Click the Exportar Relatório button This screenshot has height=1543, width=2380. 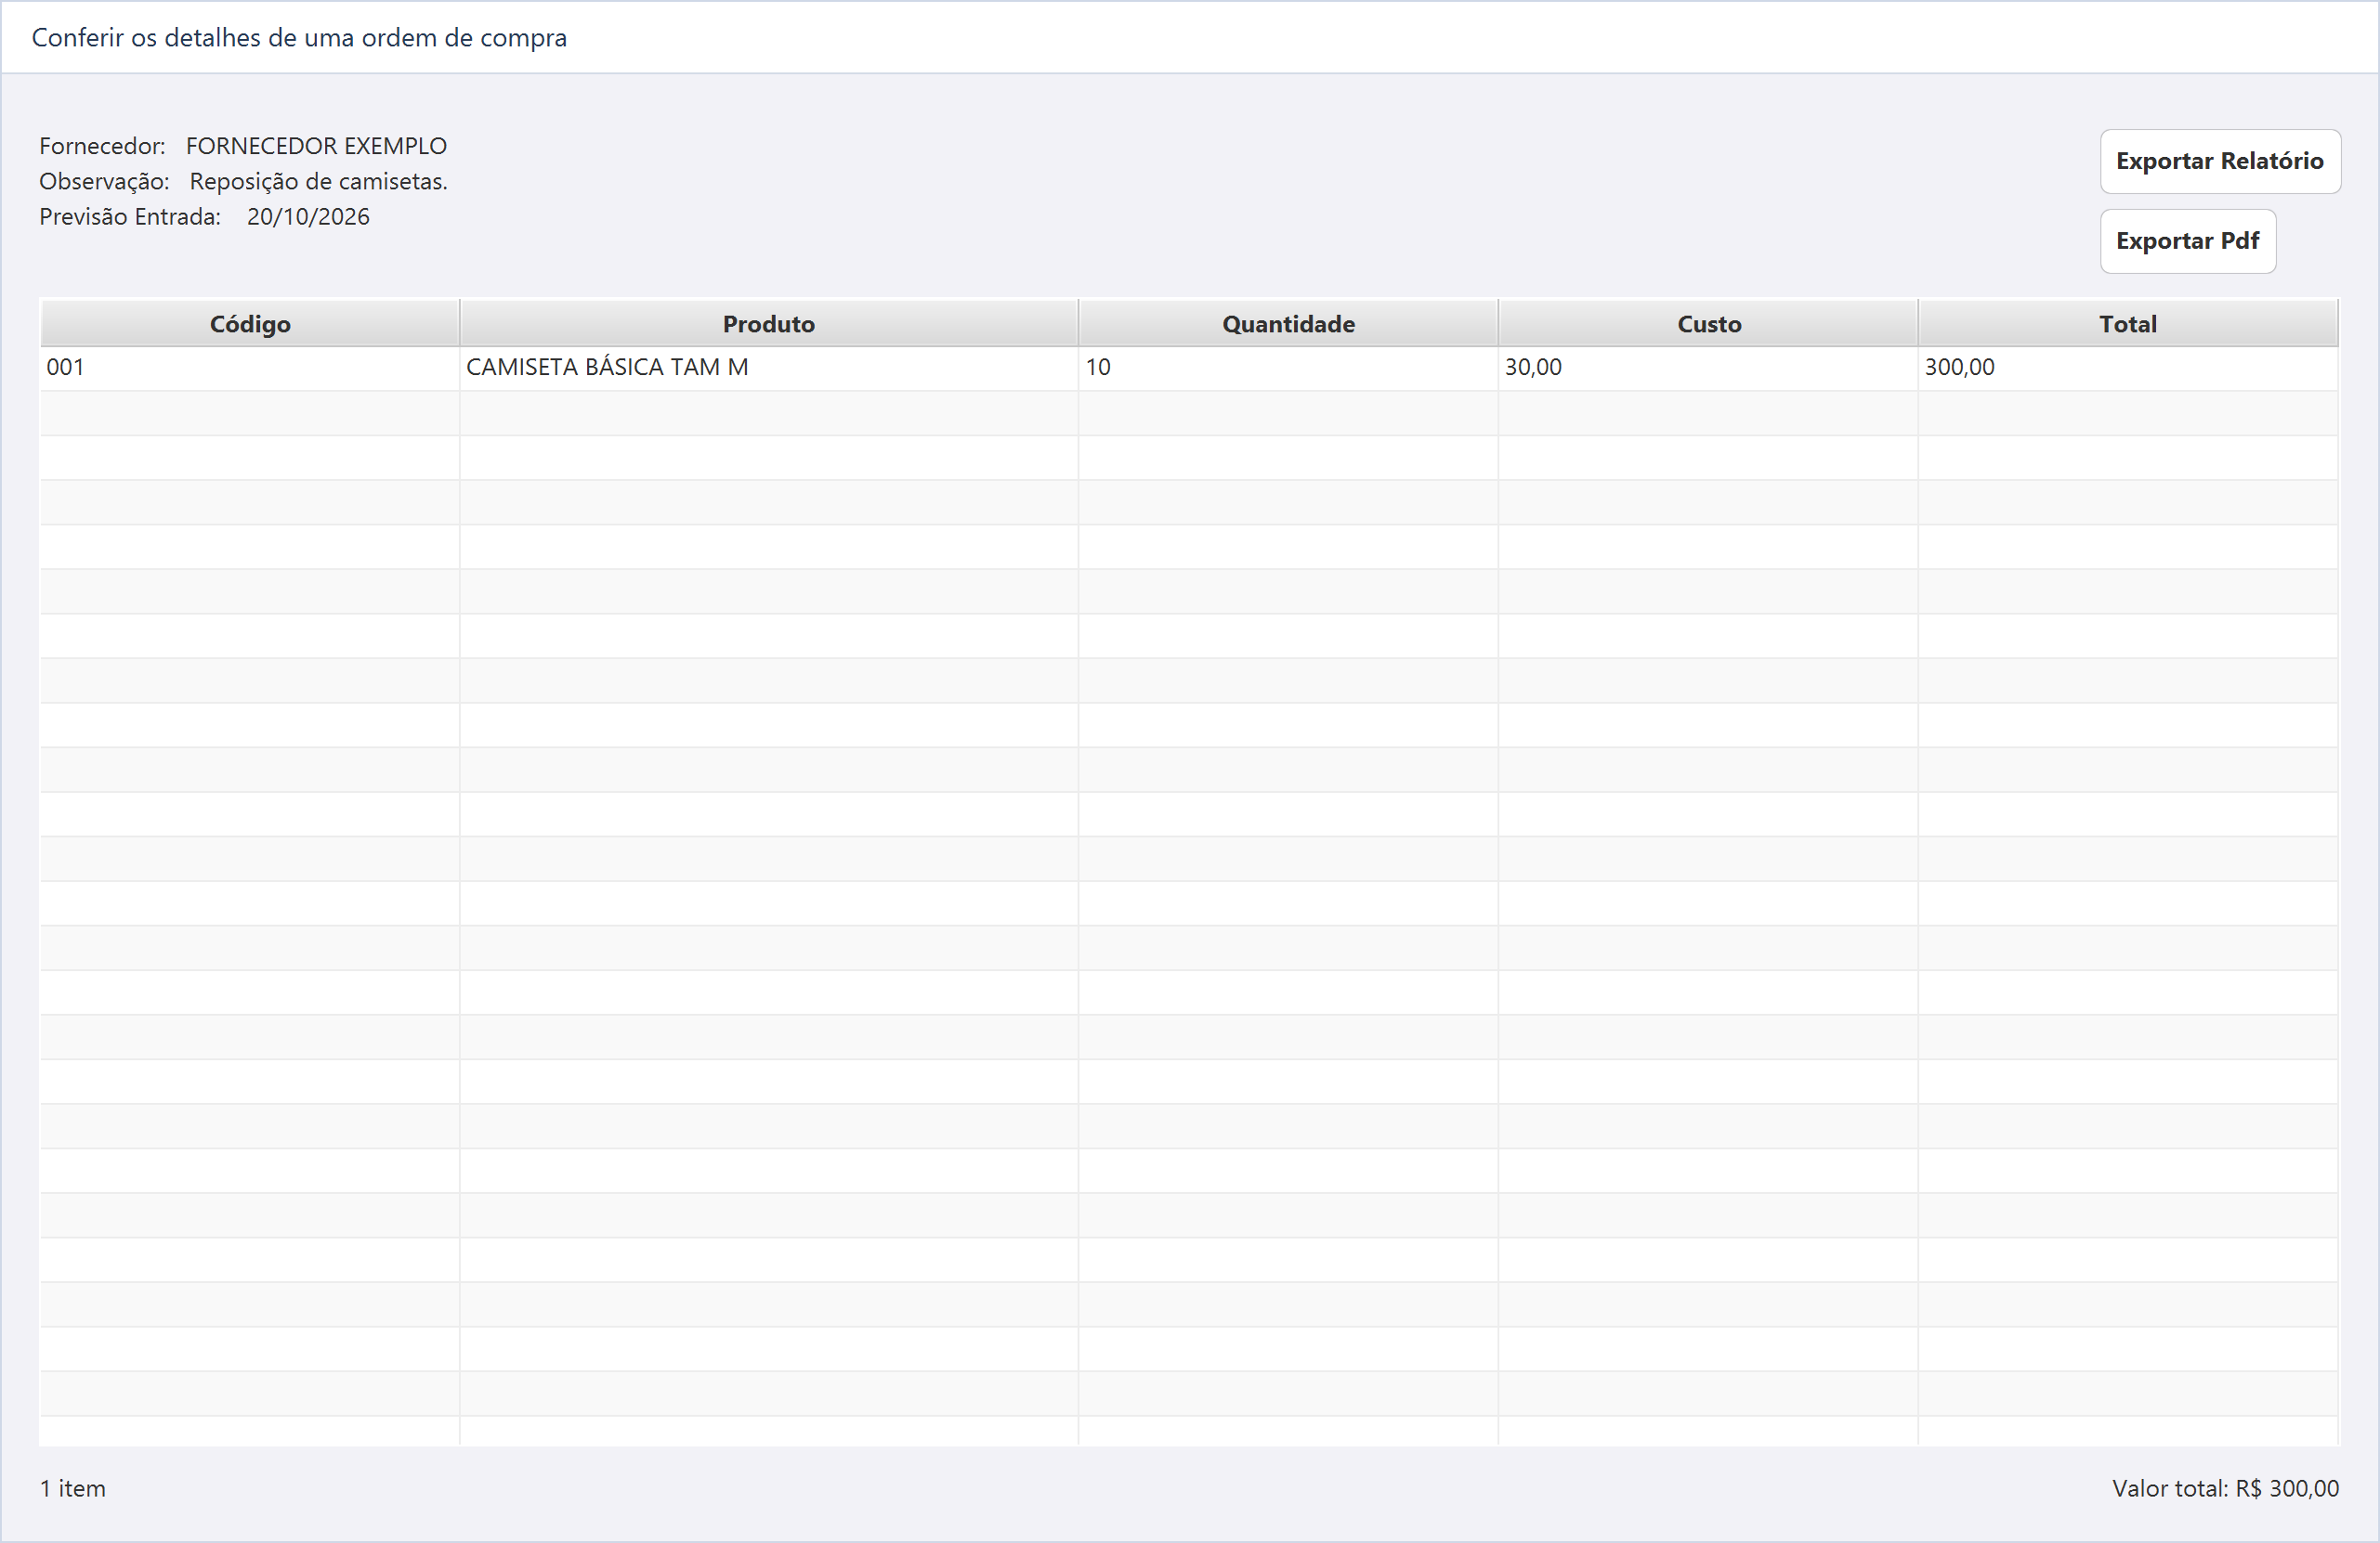pyautogui.click(x=2220, y=161)
